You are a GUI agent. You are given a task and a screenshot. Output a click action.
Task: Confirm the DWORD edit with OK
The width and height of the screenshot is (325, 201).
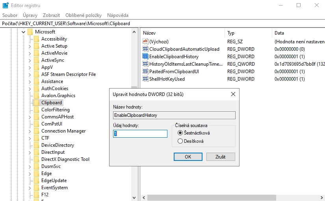point(188,157)
